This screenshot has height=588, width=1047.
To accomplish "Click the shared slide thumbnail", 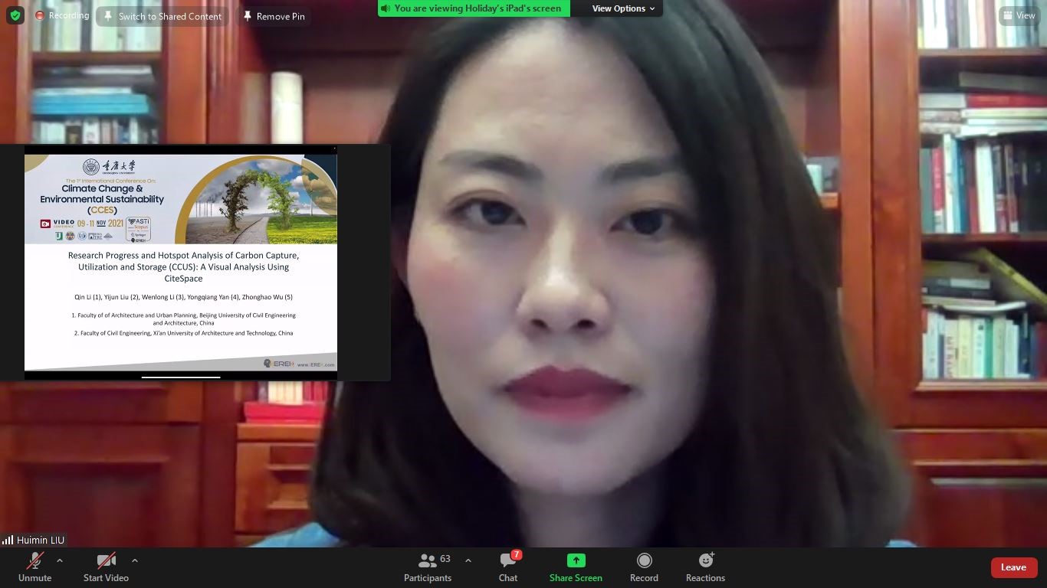I will [181, 262].
